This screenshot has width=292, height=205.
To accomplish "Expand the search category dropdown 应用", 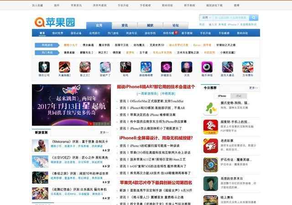I will (x=205, y=18).
